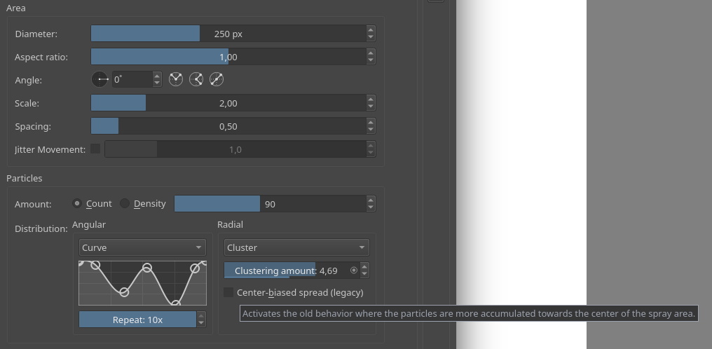The width and height of the screenshot is (712, 349).
Task: Enable the Jitter Movement checkbox
Action: tap(95, 149)
